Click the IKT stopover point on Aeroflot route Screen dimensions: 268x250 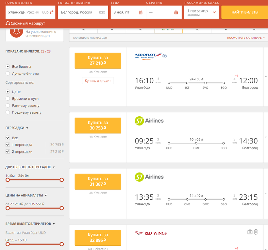pyautogui.click(x=187, y=83)
